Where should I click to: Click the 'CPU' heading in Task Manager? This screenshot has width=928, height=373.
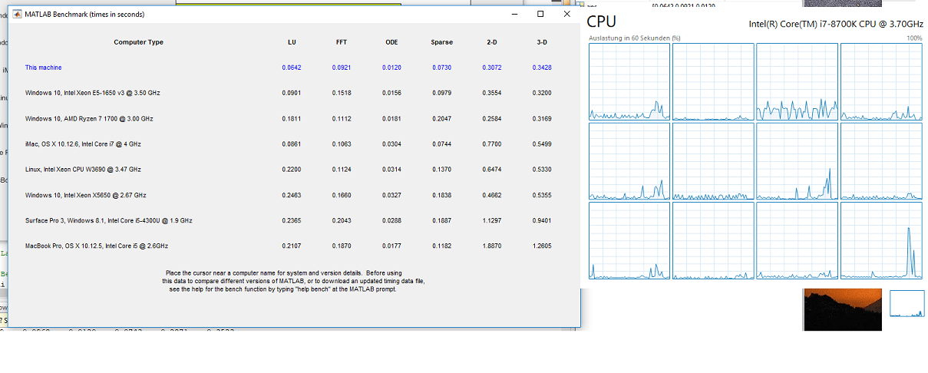click(602, 21)
